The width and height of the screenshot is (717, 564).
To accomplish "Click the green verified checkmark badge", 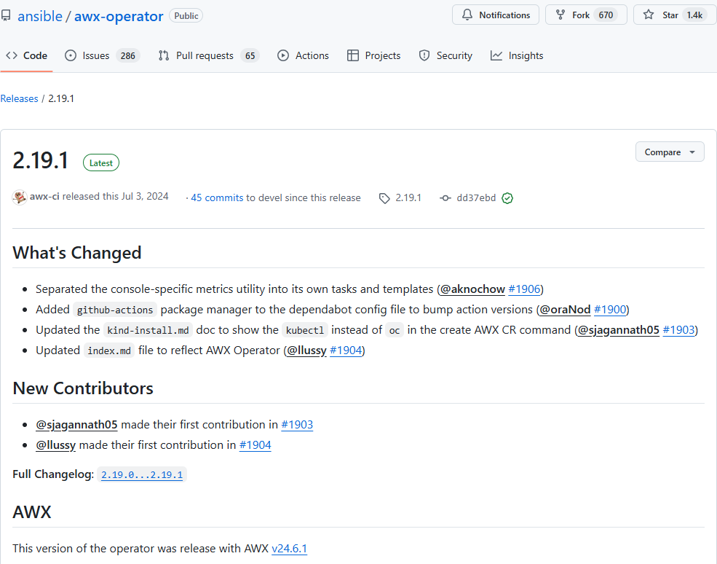I will tap(507, 197).
